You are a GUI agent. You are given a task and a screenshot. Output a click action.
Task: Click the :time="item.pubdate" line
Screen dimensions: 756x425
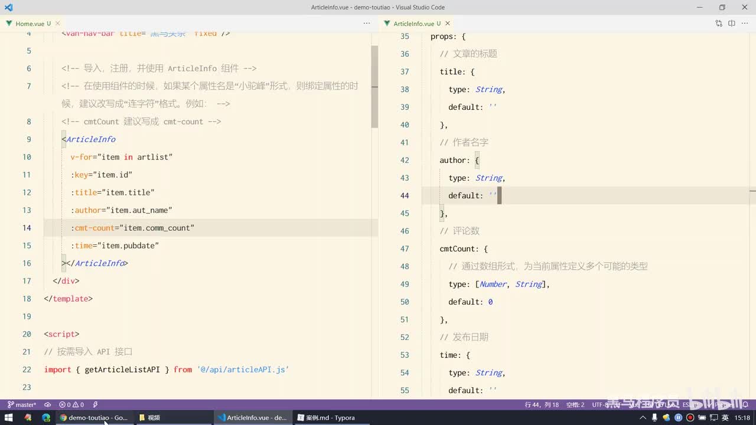[115, 246]
